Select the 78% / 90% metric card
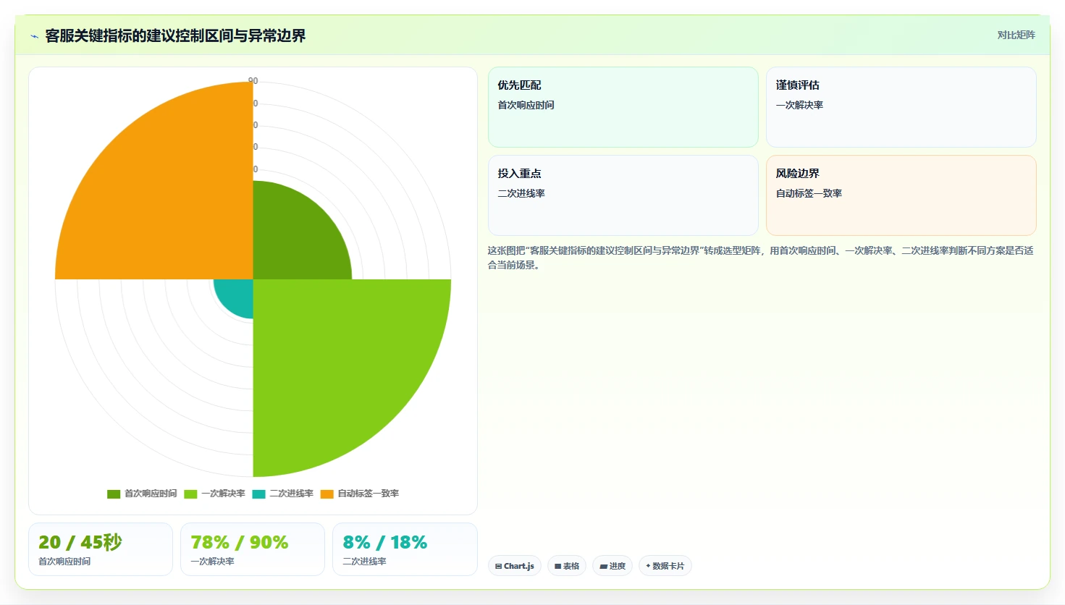 point(253,549)
